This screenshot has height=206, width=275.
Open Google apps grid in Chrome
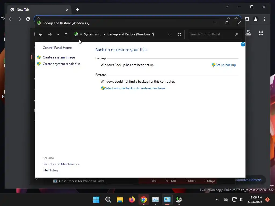[261, 33]
